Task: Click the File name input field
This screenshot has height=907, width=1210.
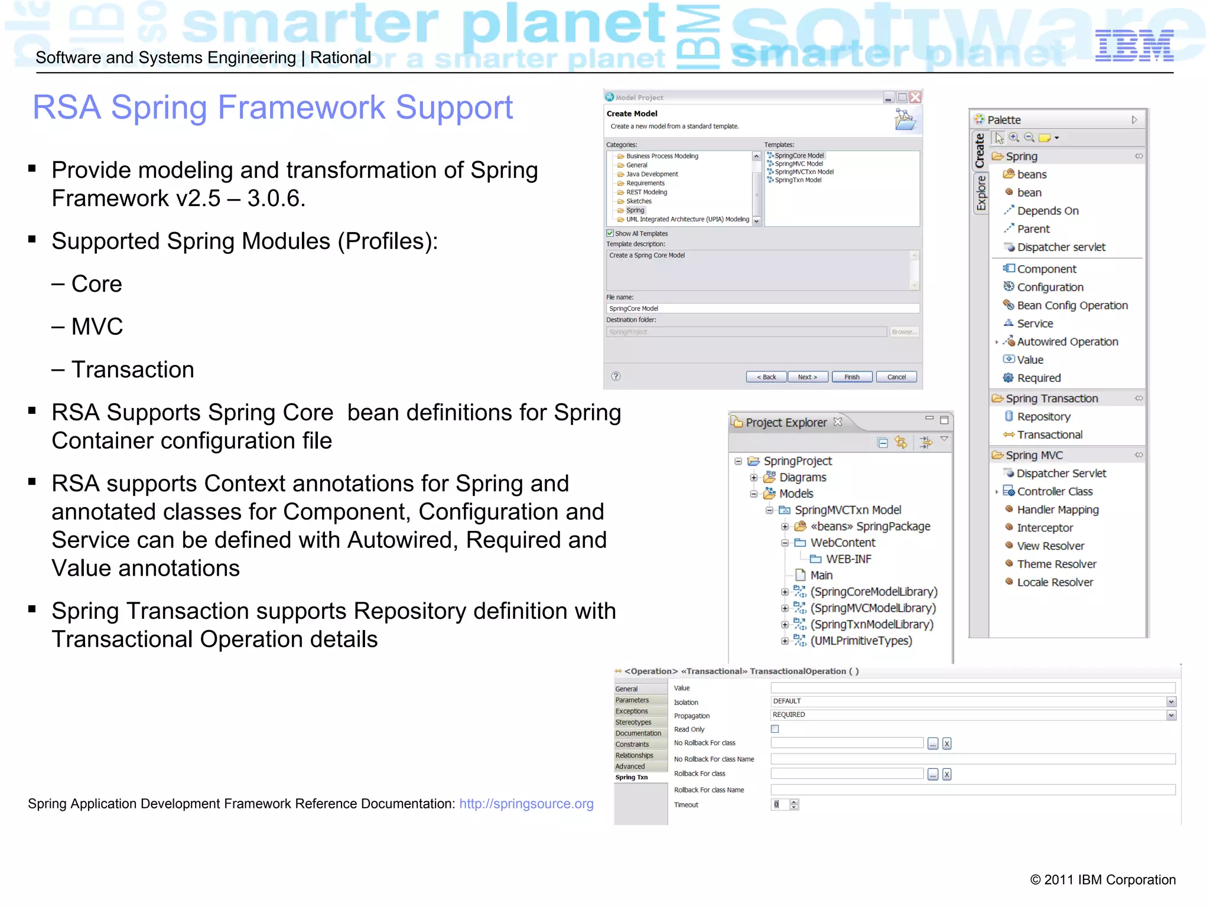Action: click(763, 308)
